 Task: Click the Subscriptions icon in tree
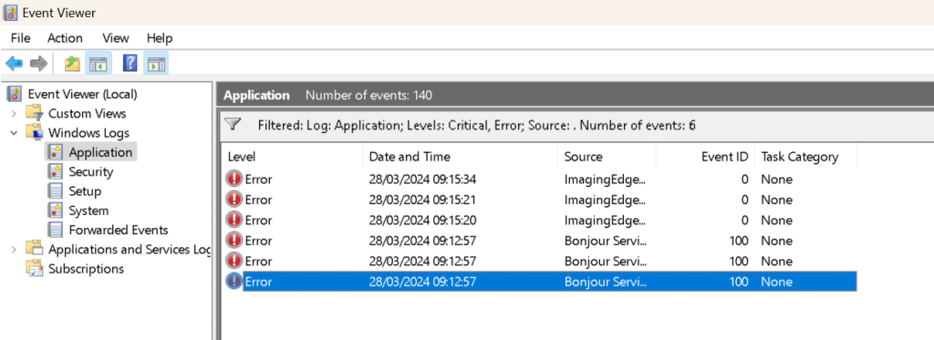click(35, 269)
